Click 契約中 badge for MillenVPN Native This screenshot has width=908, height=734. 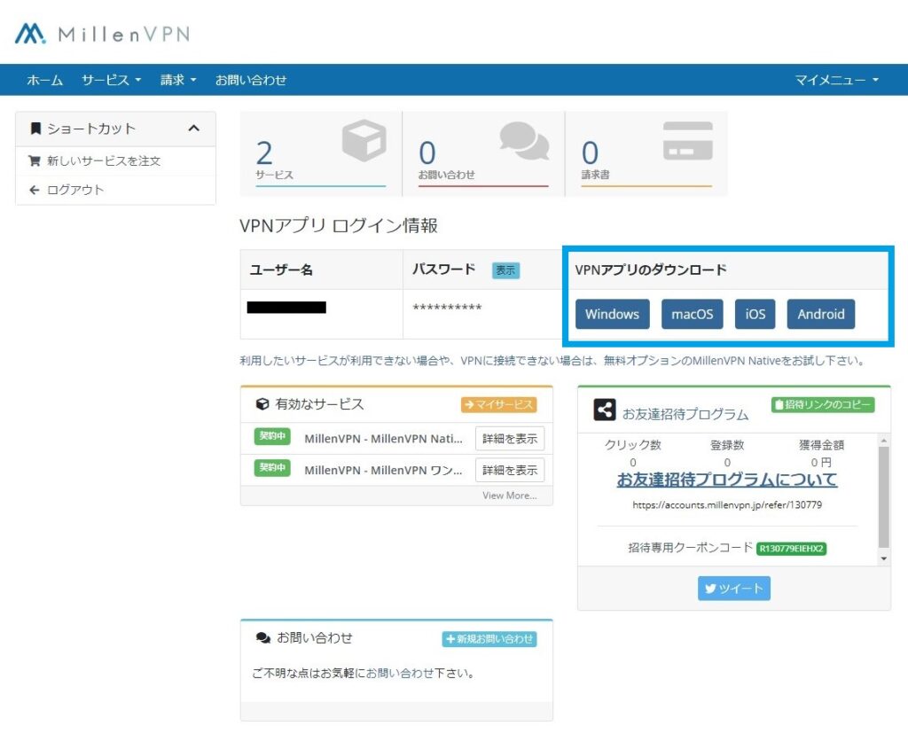(x=272, y=436)
